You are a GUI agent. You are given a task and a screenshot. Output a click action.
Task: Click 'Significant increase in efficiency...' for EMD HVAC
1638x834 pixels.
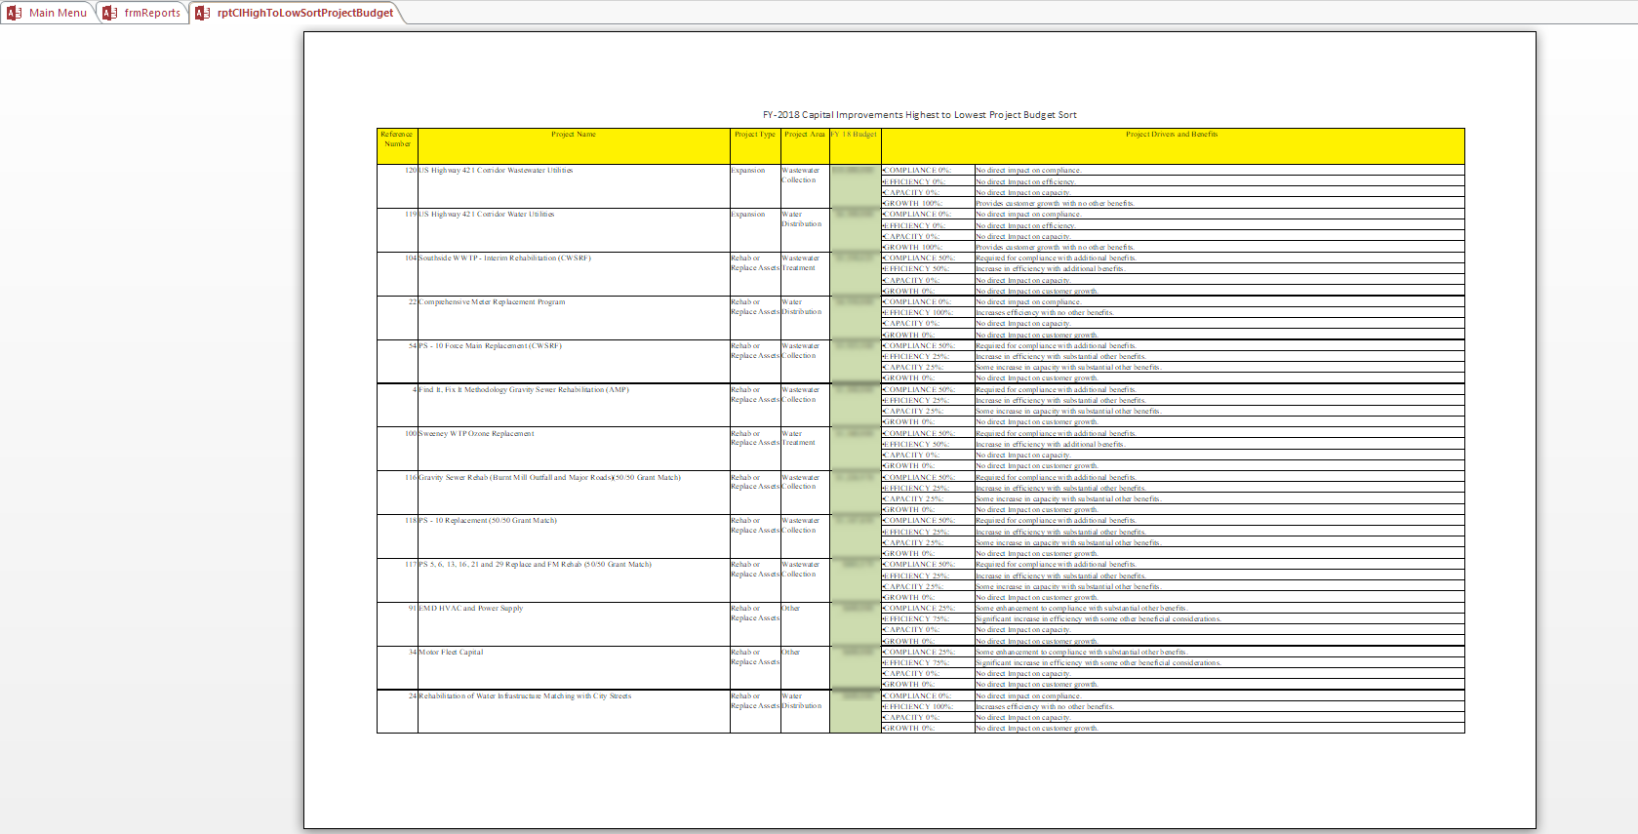pyautogui.click(x=1099, y=619)
